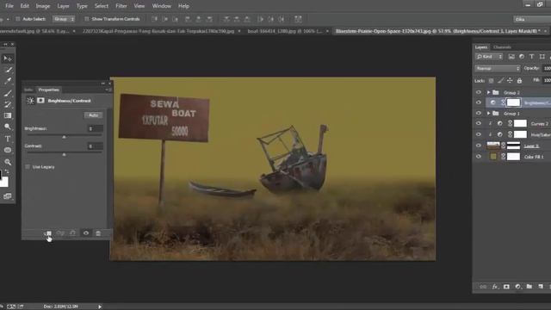Select the Gradient tool in the toolbox
Viewport: 551px width, 310px height.
(8, 115)
